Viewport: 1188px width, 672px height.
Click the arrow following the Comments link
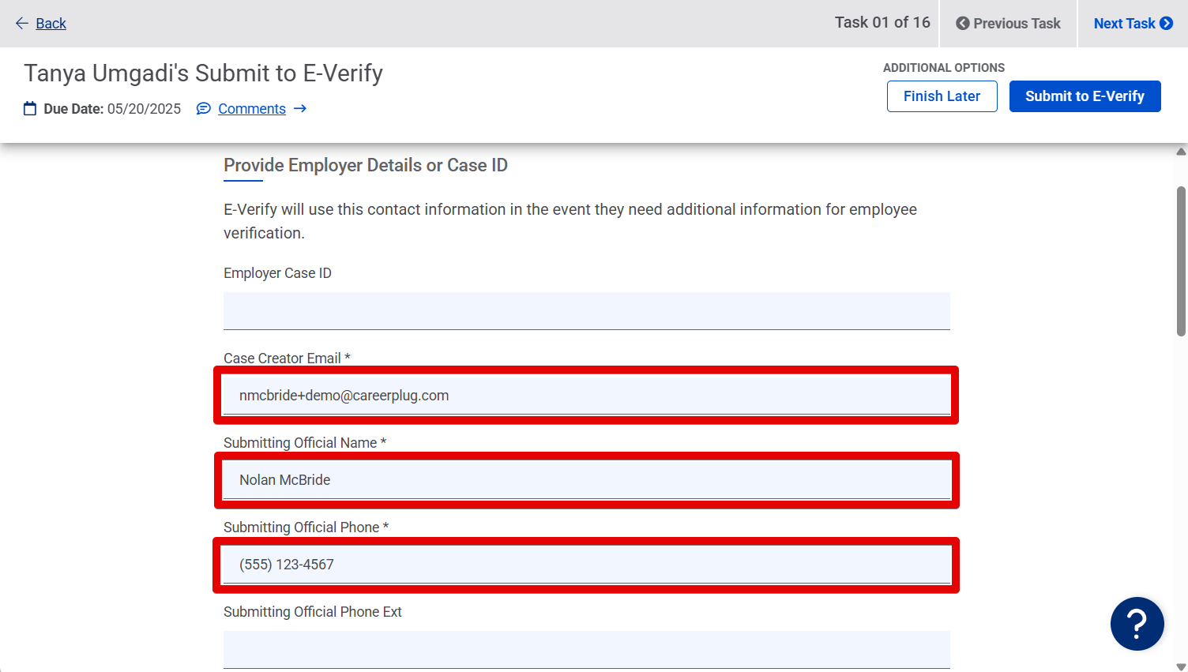[x=300, y=108]
